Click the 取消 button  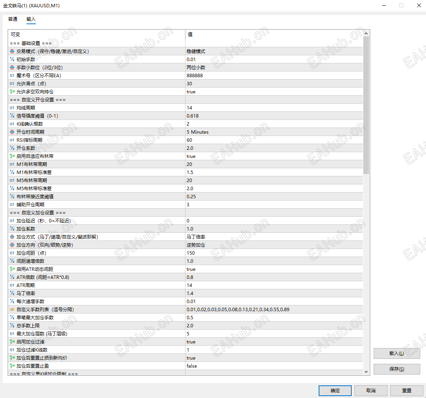coord(371,390)
